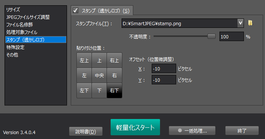Select その他 in the settings list
The image size is (265, 139).
36,55
